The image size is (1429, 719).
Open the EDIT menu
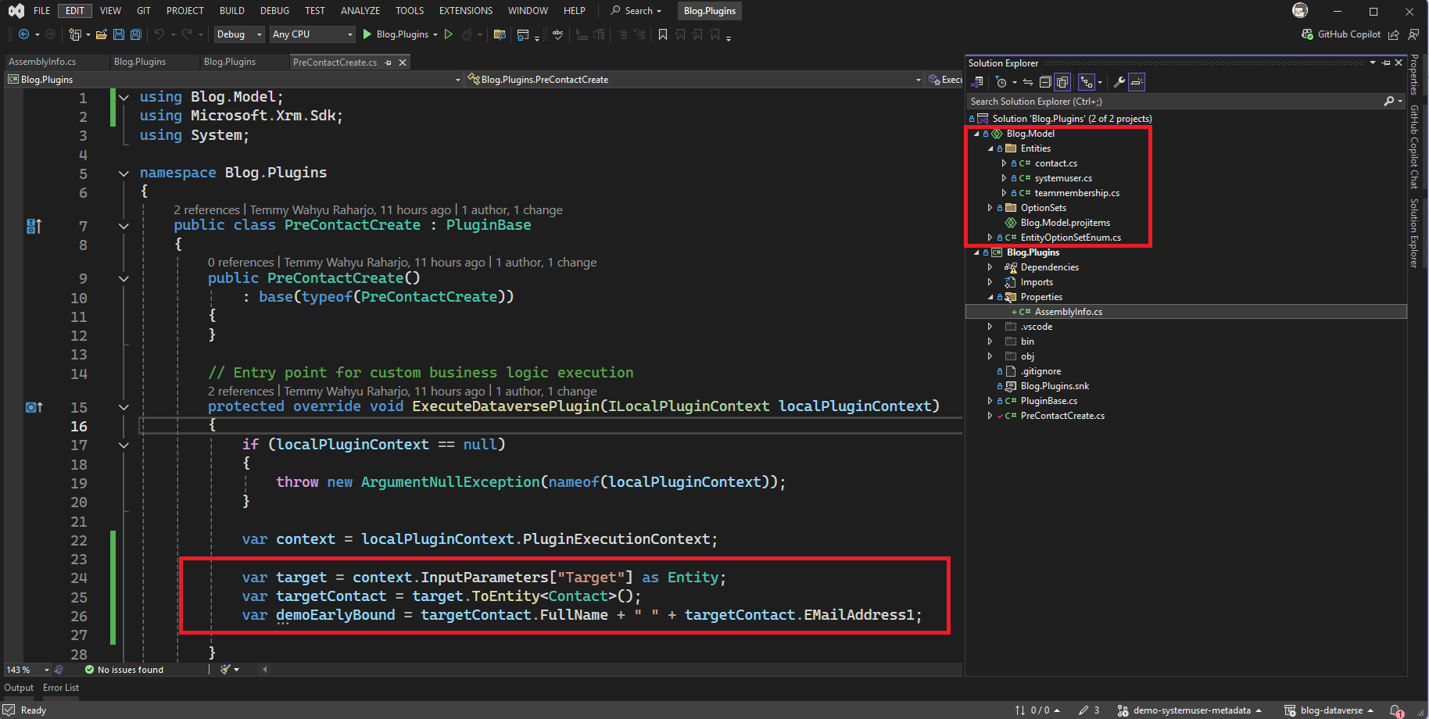click(x=75, y=10)
